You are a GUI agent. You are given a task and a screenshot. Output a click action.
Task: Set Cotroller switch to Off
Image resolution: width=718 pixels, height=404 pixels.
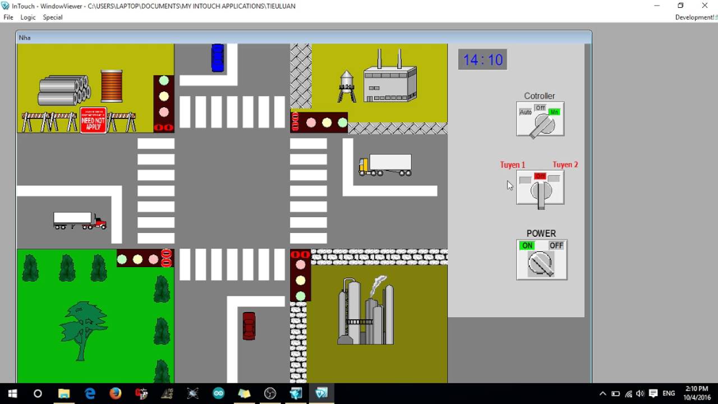[x=540, y=108]
